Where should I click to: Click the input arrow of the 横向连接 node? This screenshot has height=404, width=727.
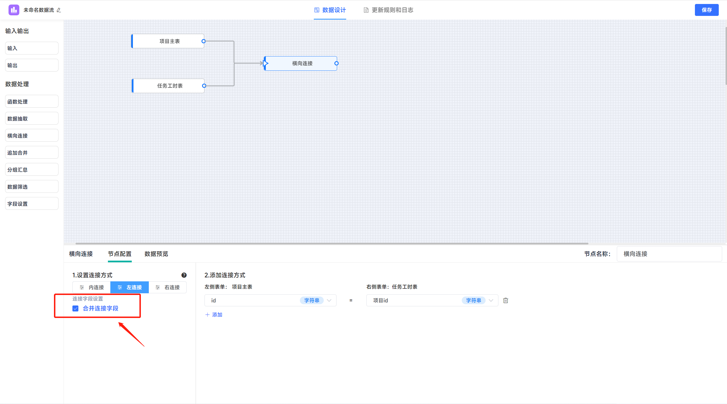[x=266, y=63]
